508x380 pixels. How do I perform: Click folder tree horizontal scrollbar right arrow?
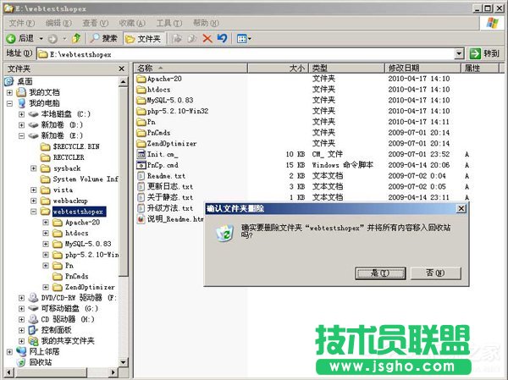point(113,372)
